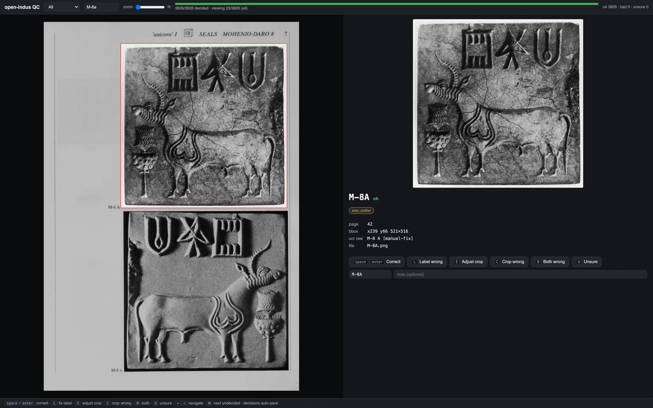
Task: Click the optional note field
Action: 520,275
